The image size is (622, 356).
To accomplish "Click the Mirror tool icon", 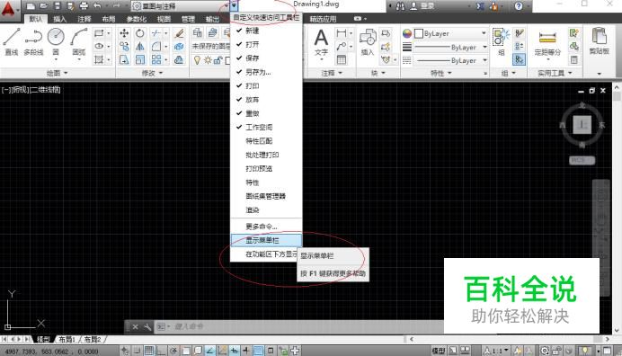I will (x=139, y=47).
